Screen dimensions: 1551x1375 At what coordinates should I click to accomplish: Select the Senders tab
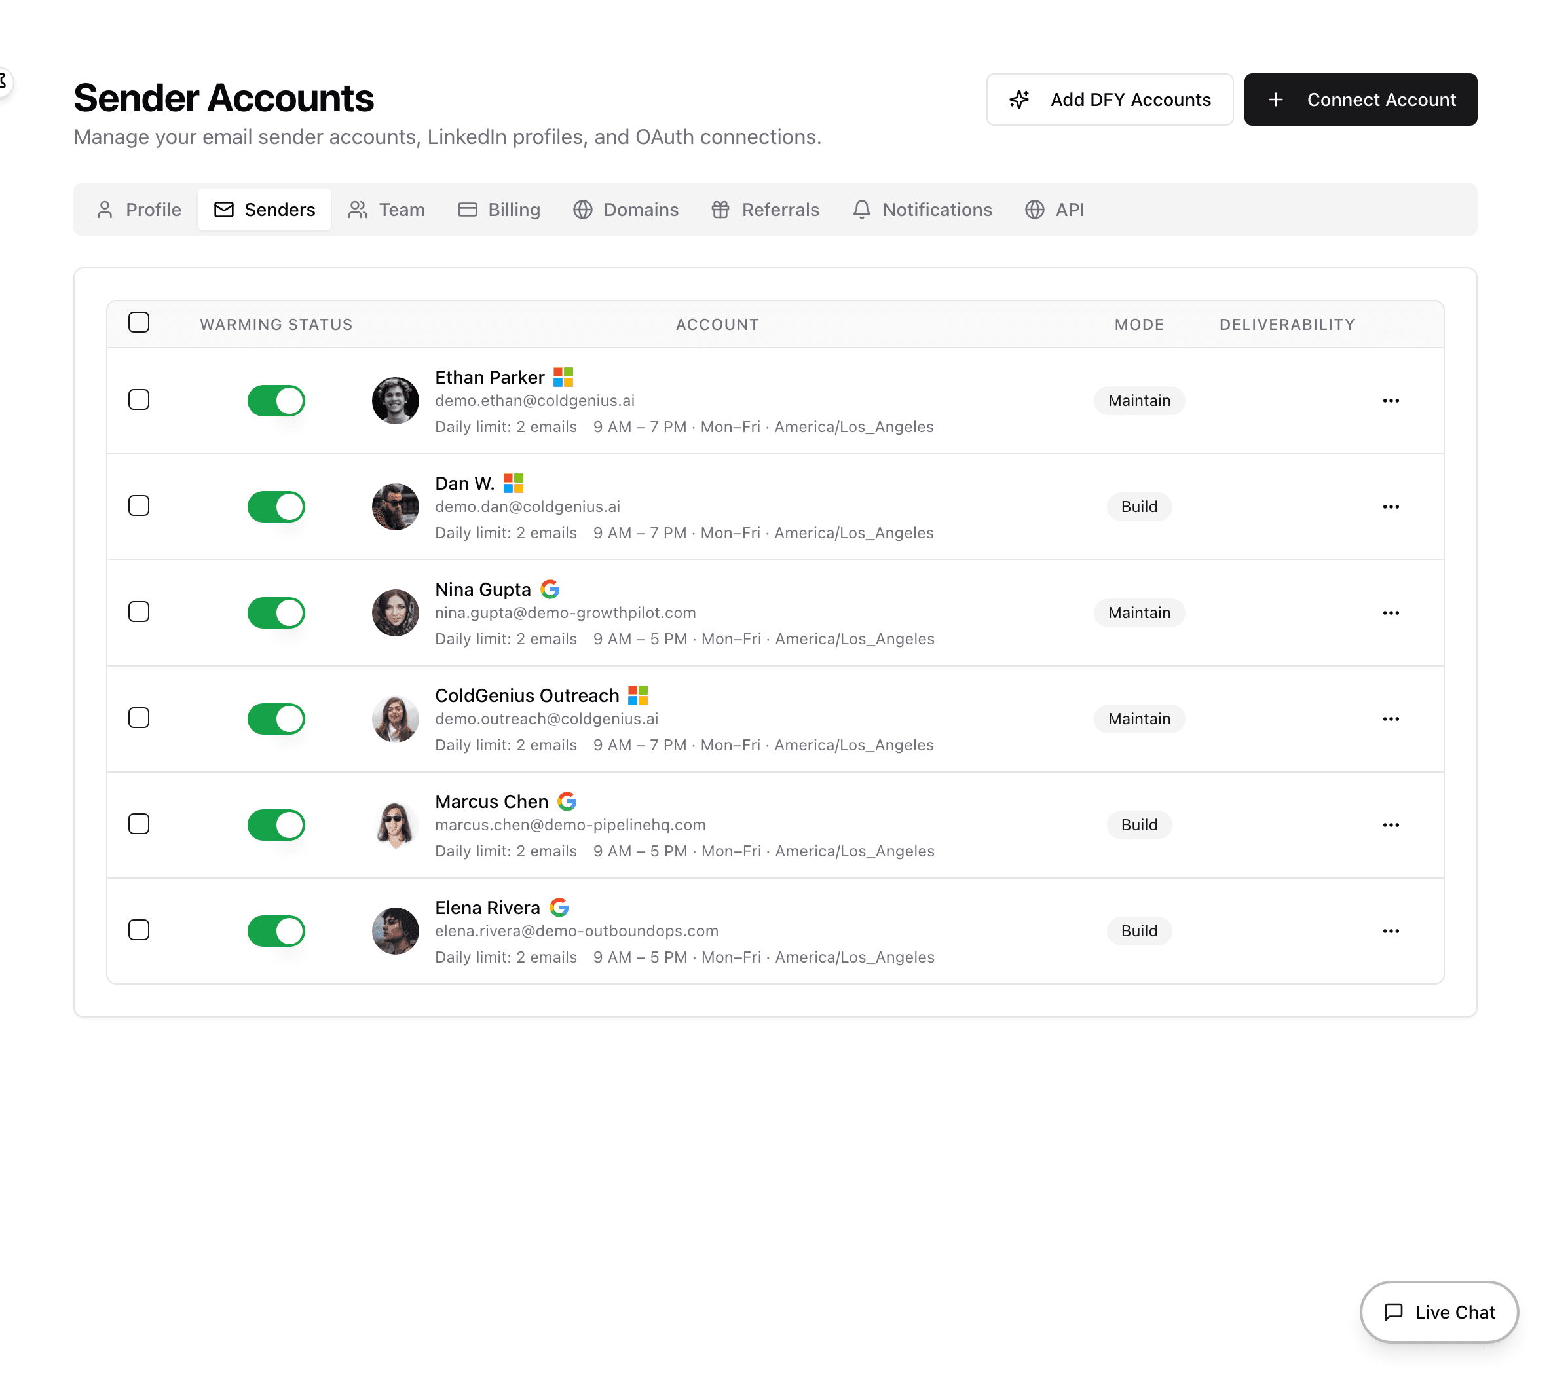point(265,210)
